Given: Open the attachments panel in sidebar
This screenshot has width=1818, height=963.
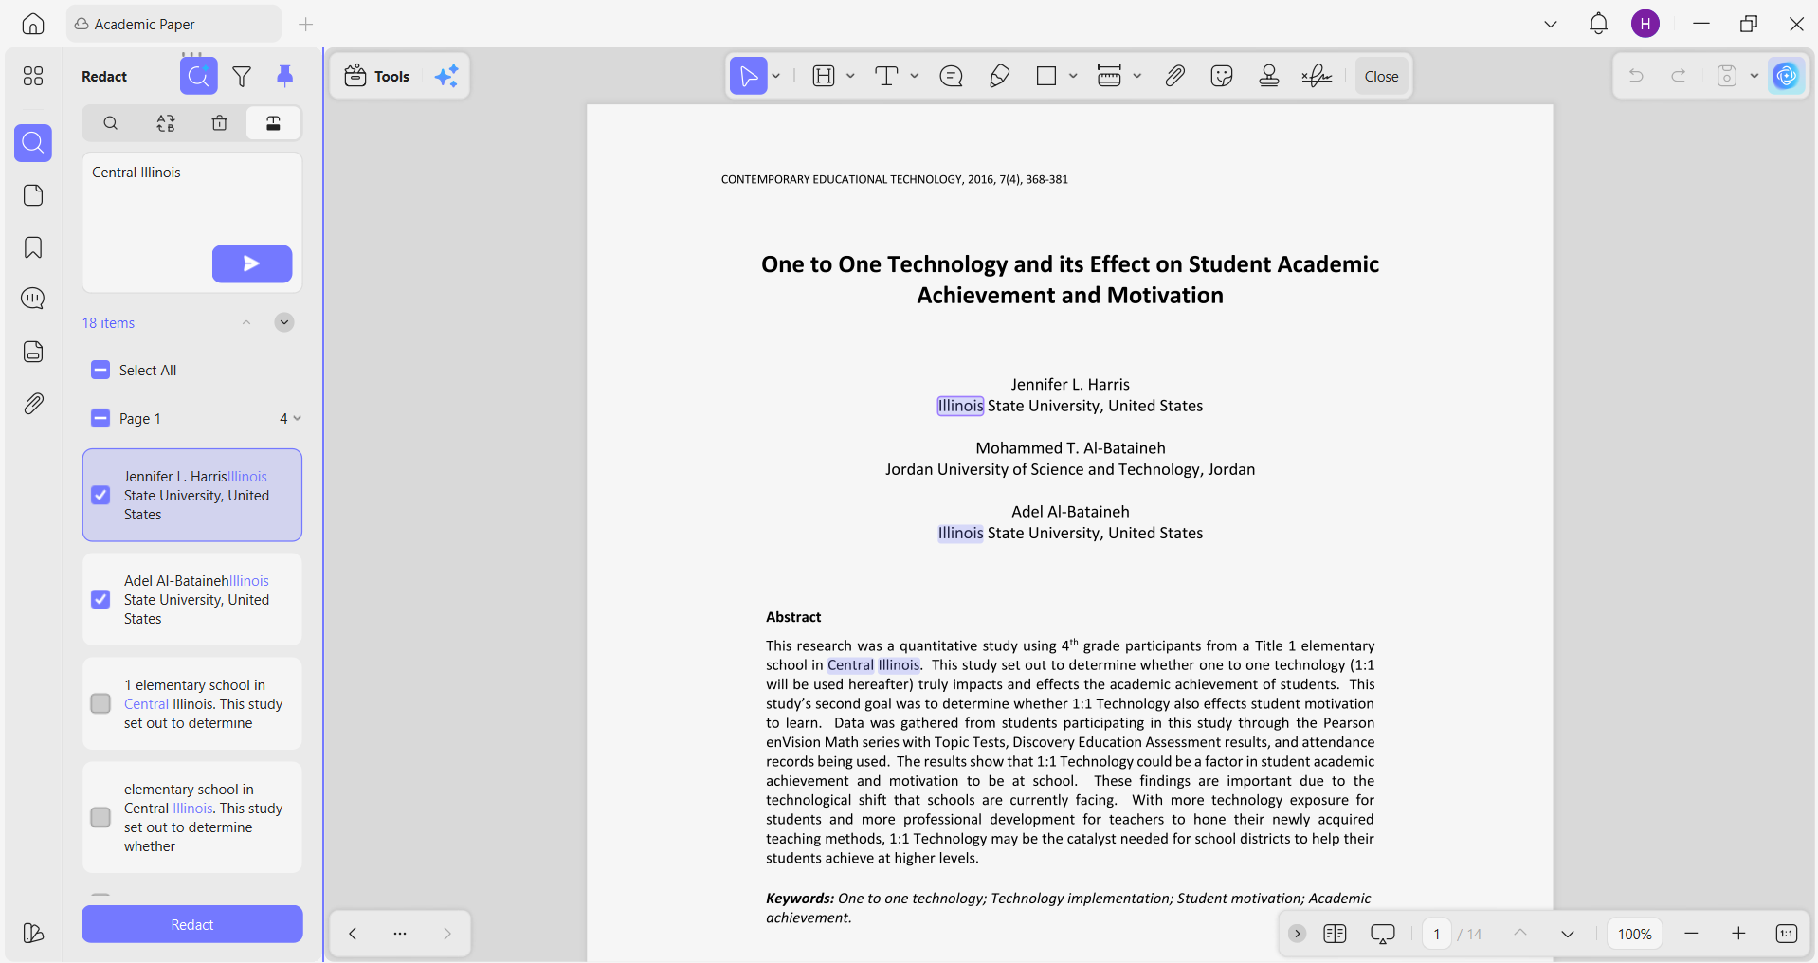Looking at the screenshot, I should (33, 404).
